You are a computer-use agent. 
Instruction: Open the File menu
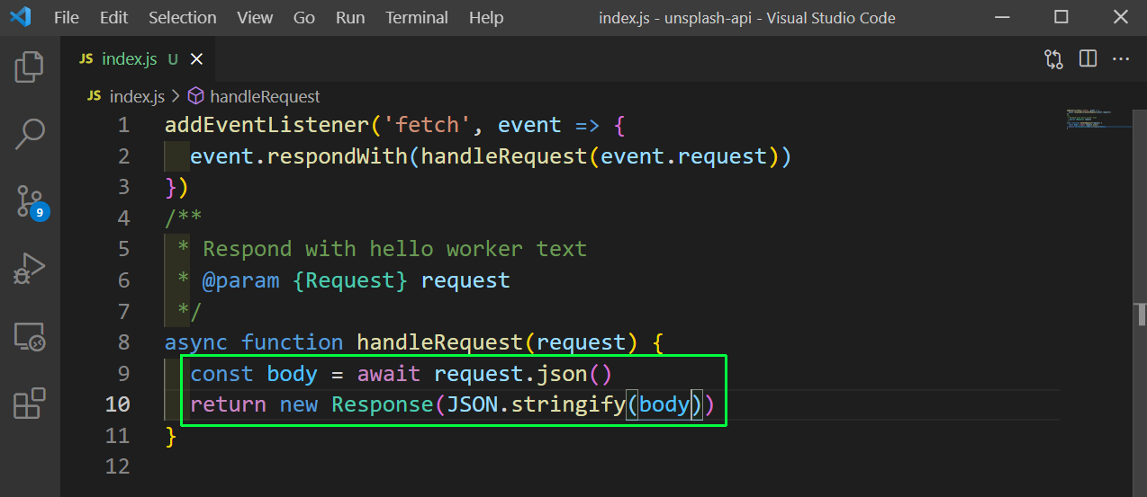[x=67, y=18]
